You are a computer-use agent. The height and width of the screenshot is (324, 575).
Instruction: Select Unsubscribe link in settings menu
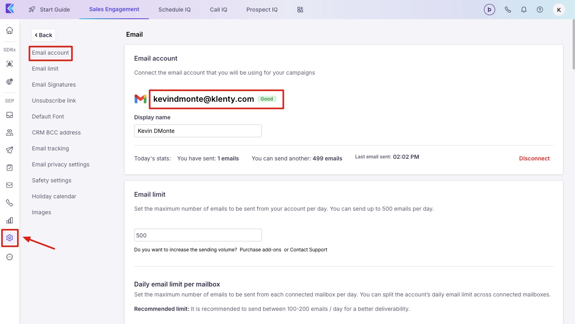pos(54,101)
